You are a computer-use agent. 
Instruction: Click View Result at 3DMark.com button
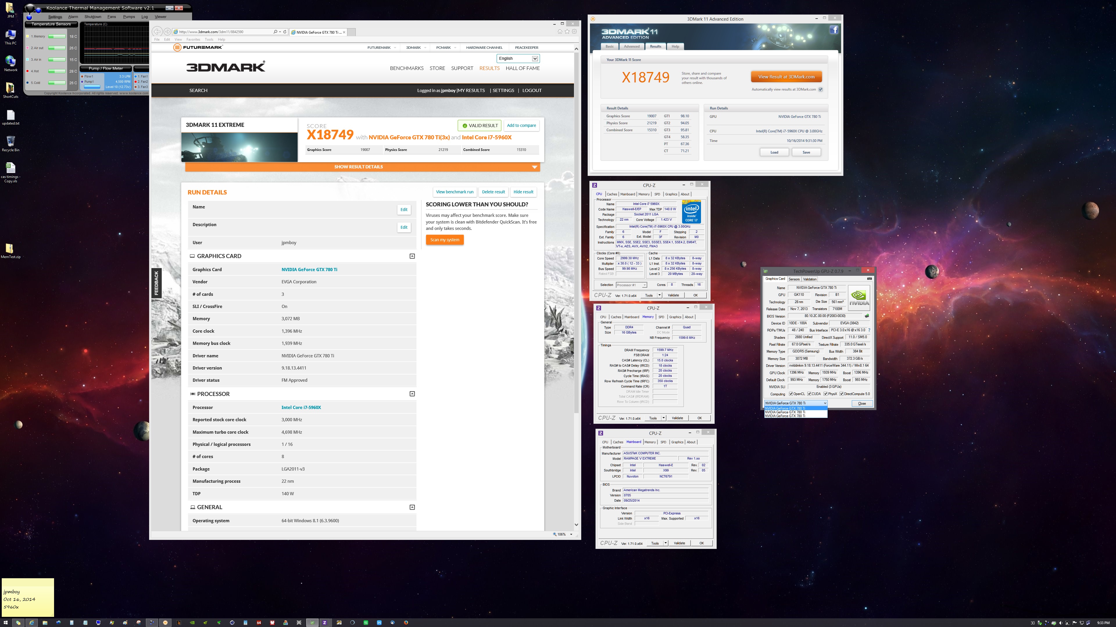[786, 77]
